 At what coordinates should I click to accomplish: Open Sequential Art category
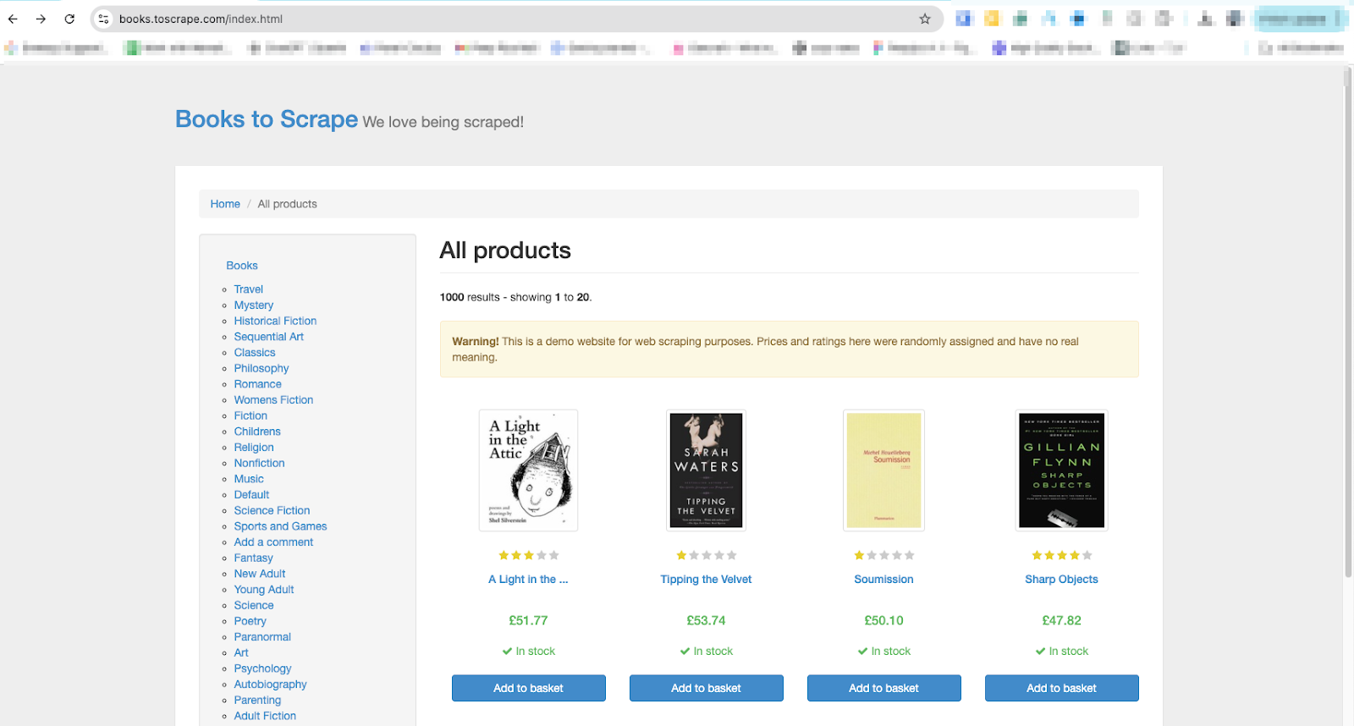point(269,337)
